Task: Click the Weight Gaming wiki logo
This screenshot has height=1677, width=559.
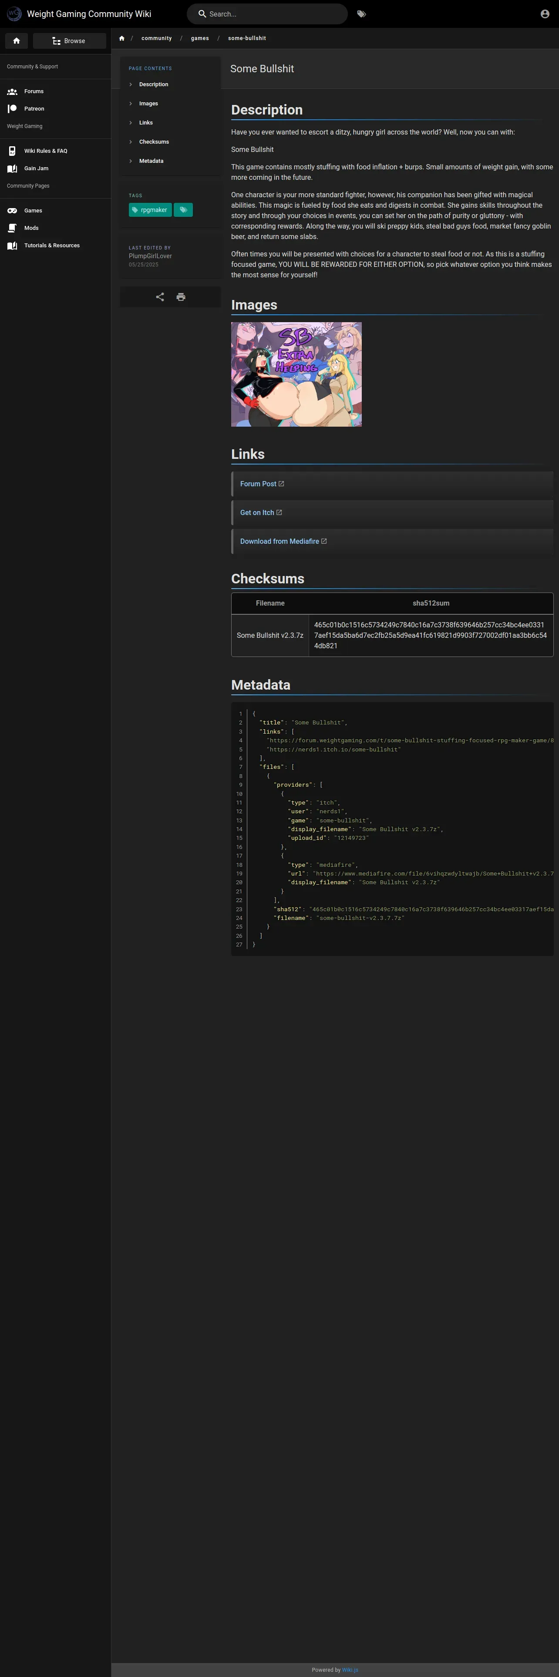Action: click(13, 13)
